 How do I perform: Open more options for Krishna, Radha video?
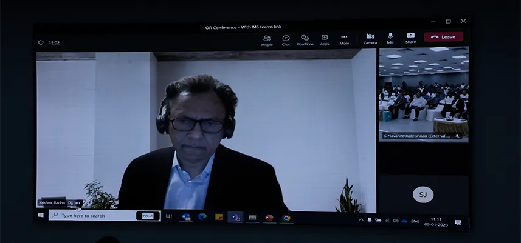[x=78, y=203]
